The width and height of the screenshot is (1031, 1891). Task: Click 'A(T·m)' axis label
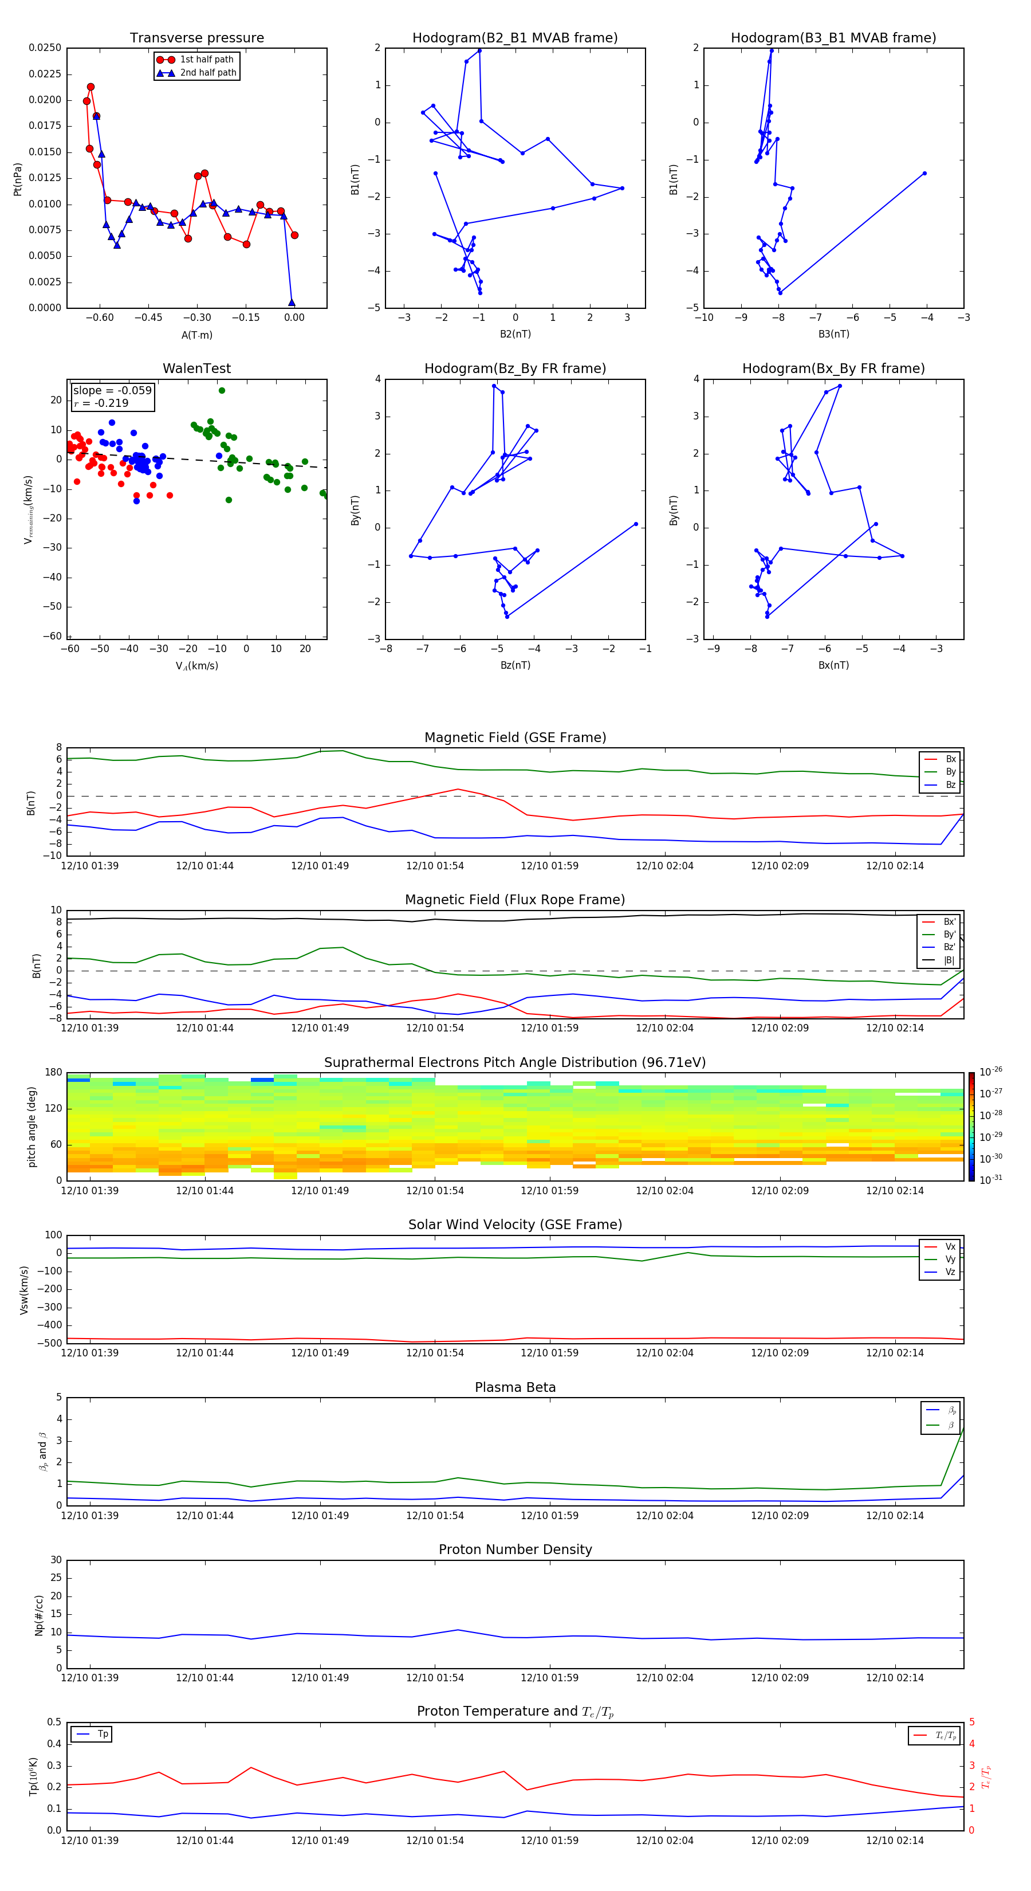pos(196,335)
